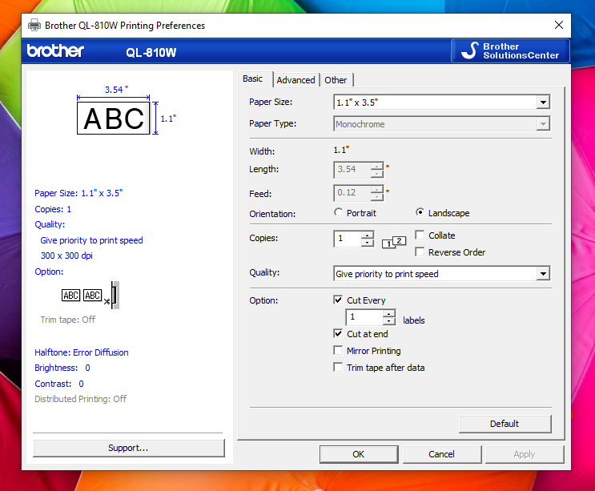Image resolution: width=595 pixels, height=491 pixels.
Task: Open Brother Solutions Center link
Action: tap(510, 50)
